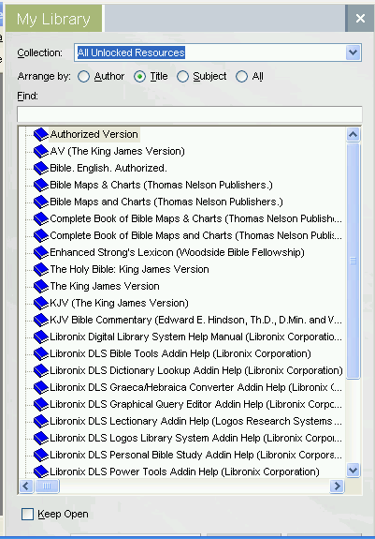Click book icon for Libronix DLS Personal Bible Study Help

click(x=41, y=455)
